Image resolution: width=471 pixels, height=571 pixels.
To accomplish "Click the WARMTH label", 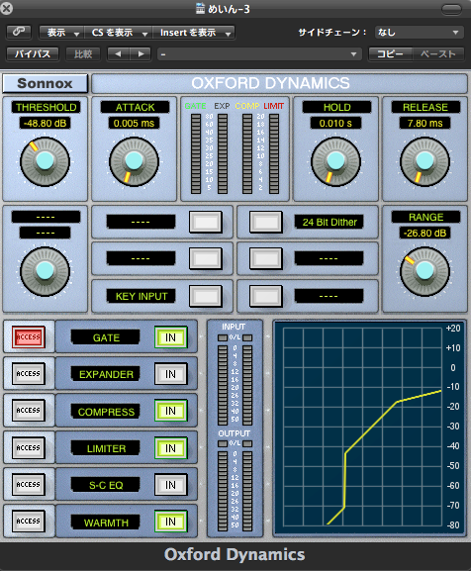I will click(x=106, y=523).
